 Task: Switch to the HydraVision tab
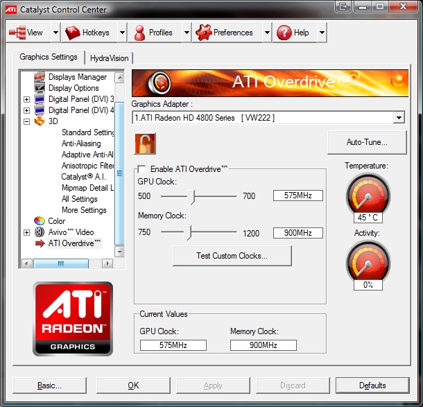tap(109, 58)
